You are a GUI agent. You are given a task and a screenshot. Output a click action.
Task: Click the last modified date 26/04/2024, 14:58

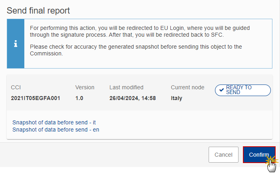pos(132,98)
